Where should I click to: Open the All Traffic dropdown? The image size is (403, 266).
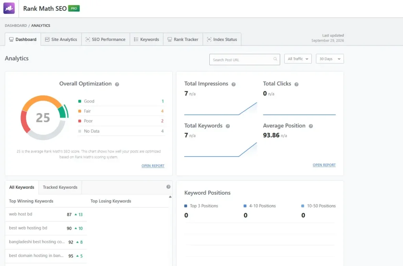[298, 59]
